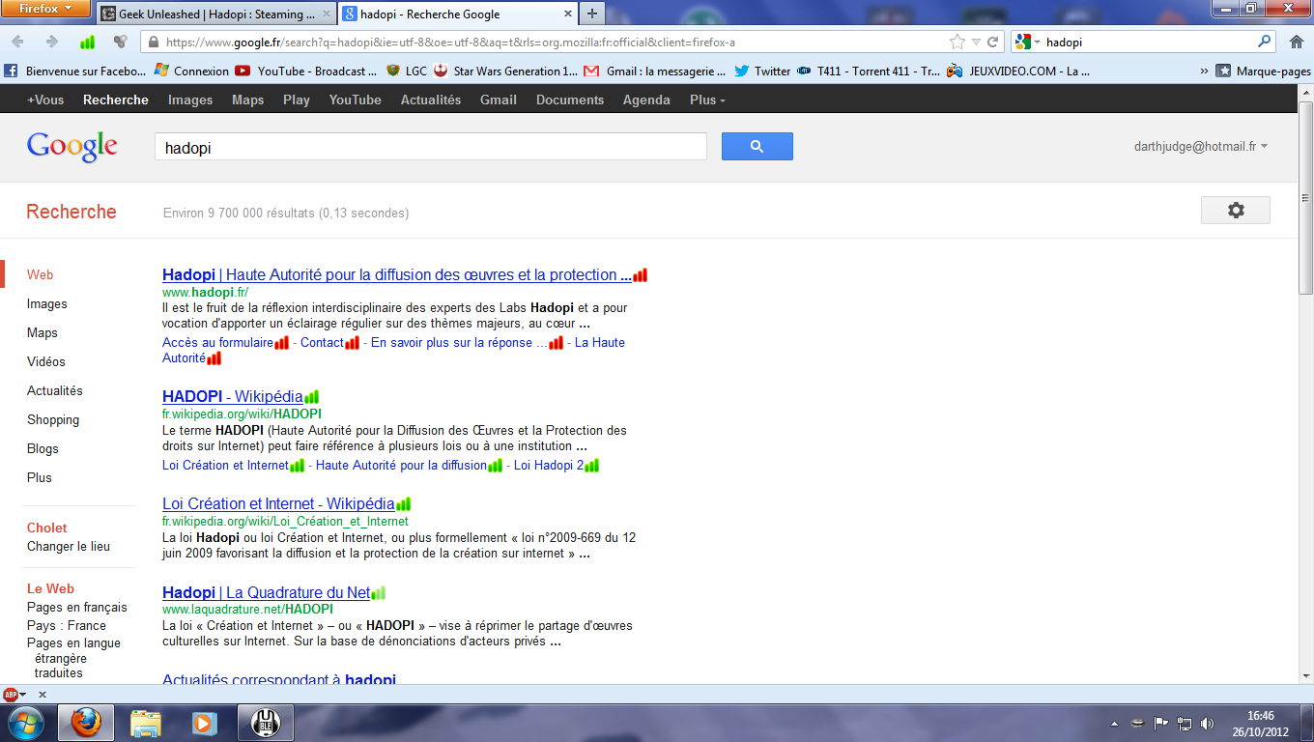Click green rating bars after Loi Création Wikipédia
Screen dimensions: 1314x742
[x=404, y=504]
